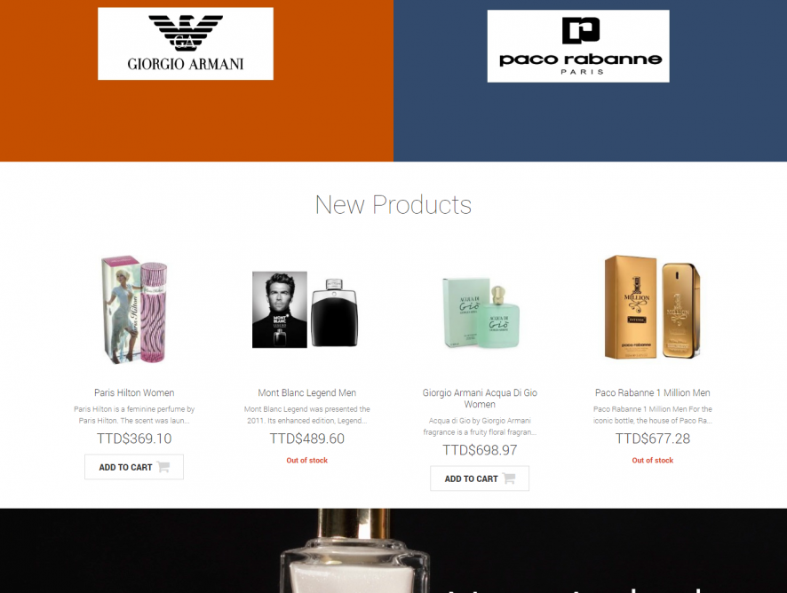Click the TTD$369.10 price
This screenshot has height=593, width=787.
point(134,439)
